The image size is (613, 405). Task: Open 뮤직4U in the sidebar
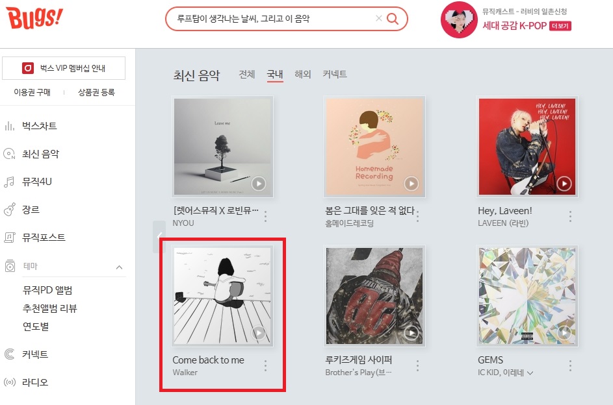click(37, 182)
